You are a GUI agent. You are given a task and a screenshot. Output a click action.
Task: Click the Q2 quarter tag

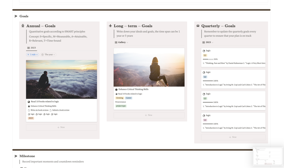tap(205, 77)
